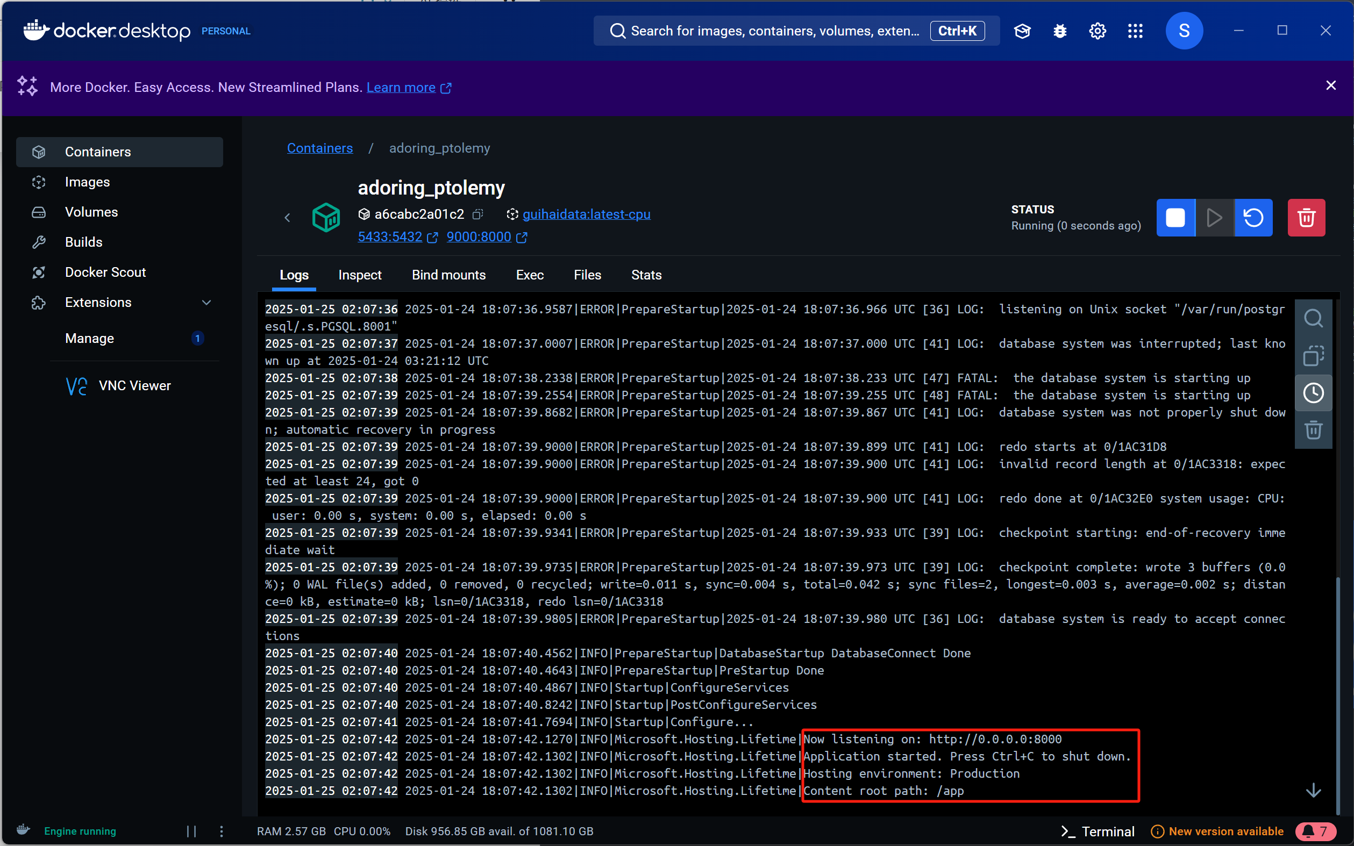Open the Learning center graduation cap icon
The image size is (1354, 846).
[1022, 31]
